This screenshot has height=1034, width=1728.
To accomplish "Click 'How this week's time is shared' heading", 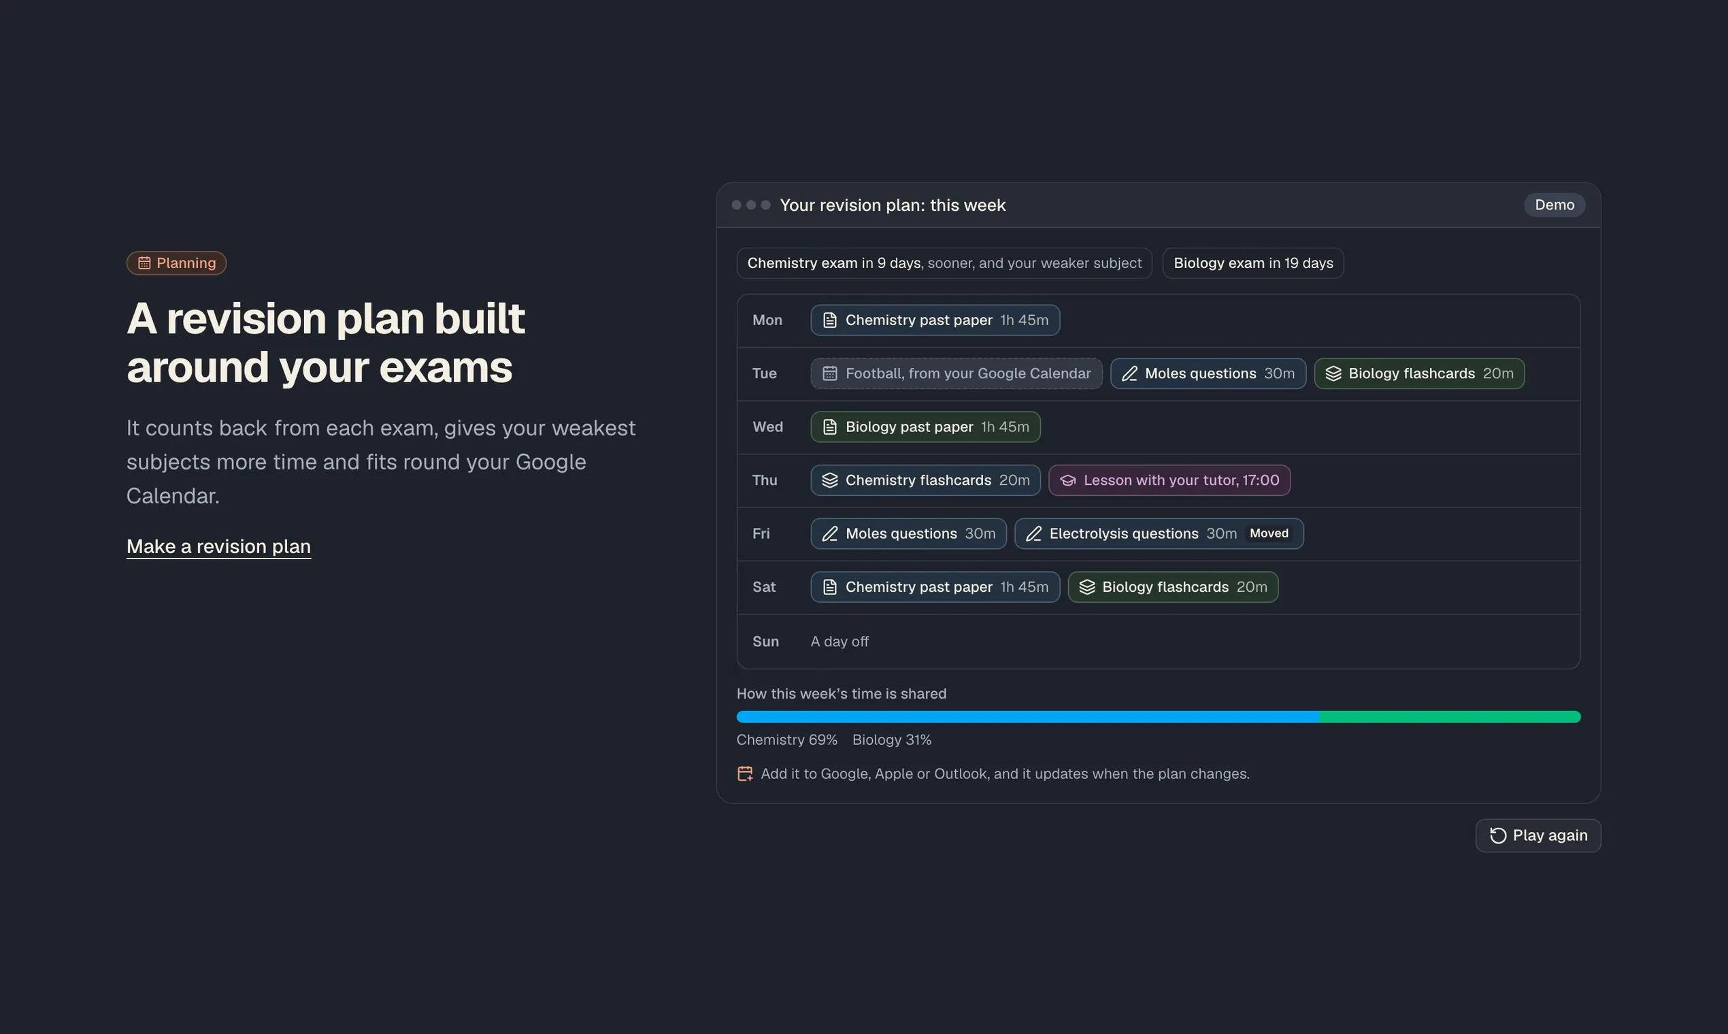I will click(x=841, y=693).
